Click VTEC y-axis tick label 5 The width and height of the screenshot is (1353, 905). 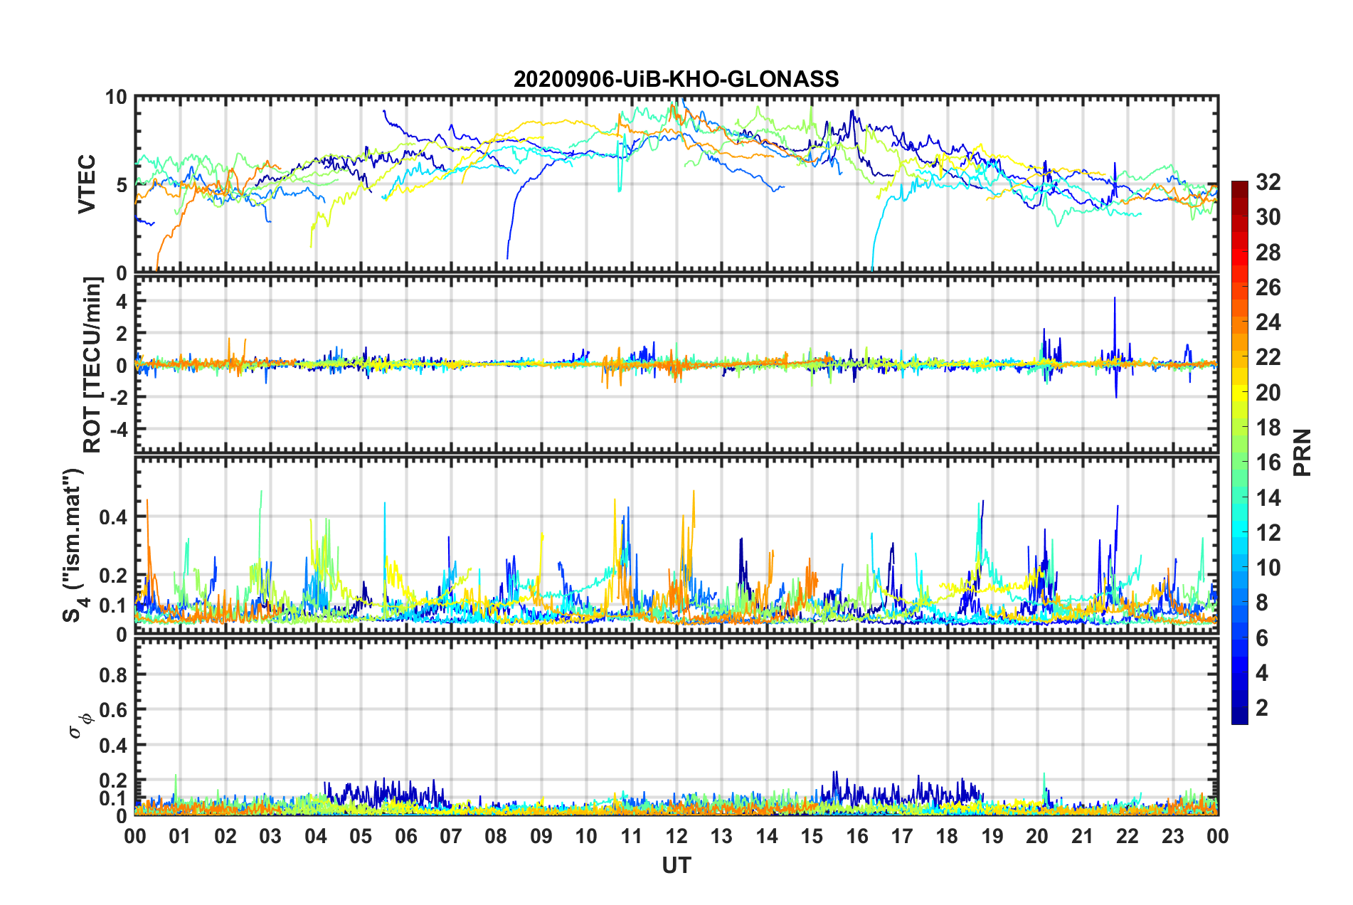point(122,185)
